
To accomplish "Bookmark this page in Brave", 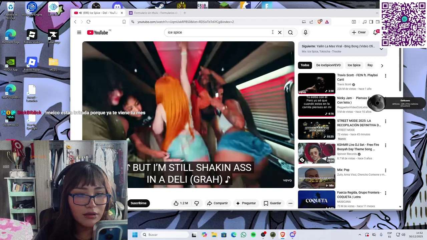I will (124, 22).
